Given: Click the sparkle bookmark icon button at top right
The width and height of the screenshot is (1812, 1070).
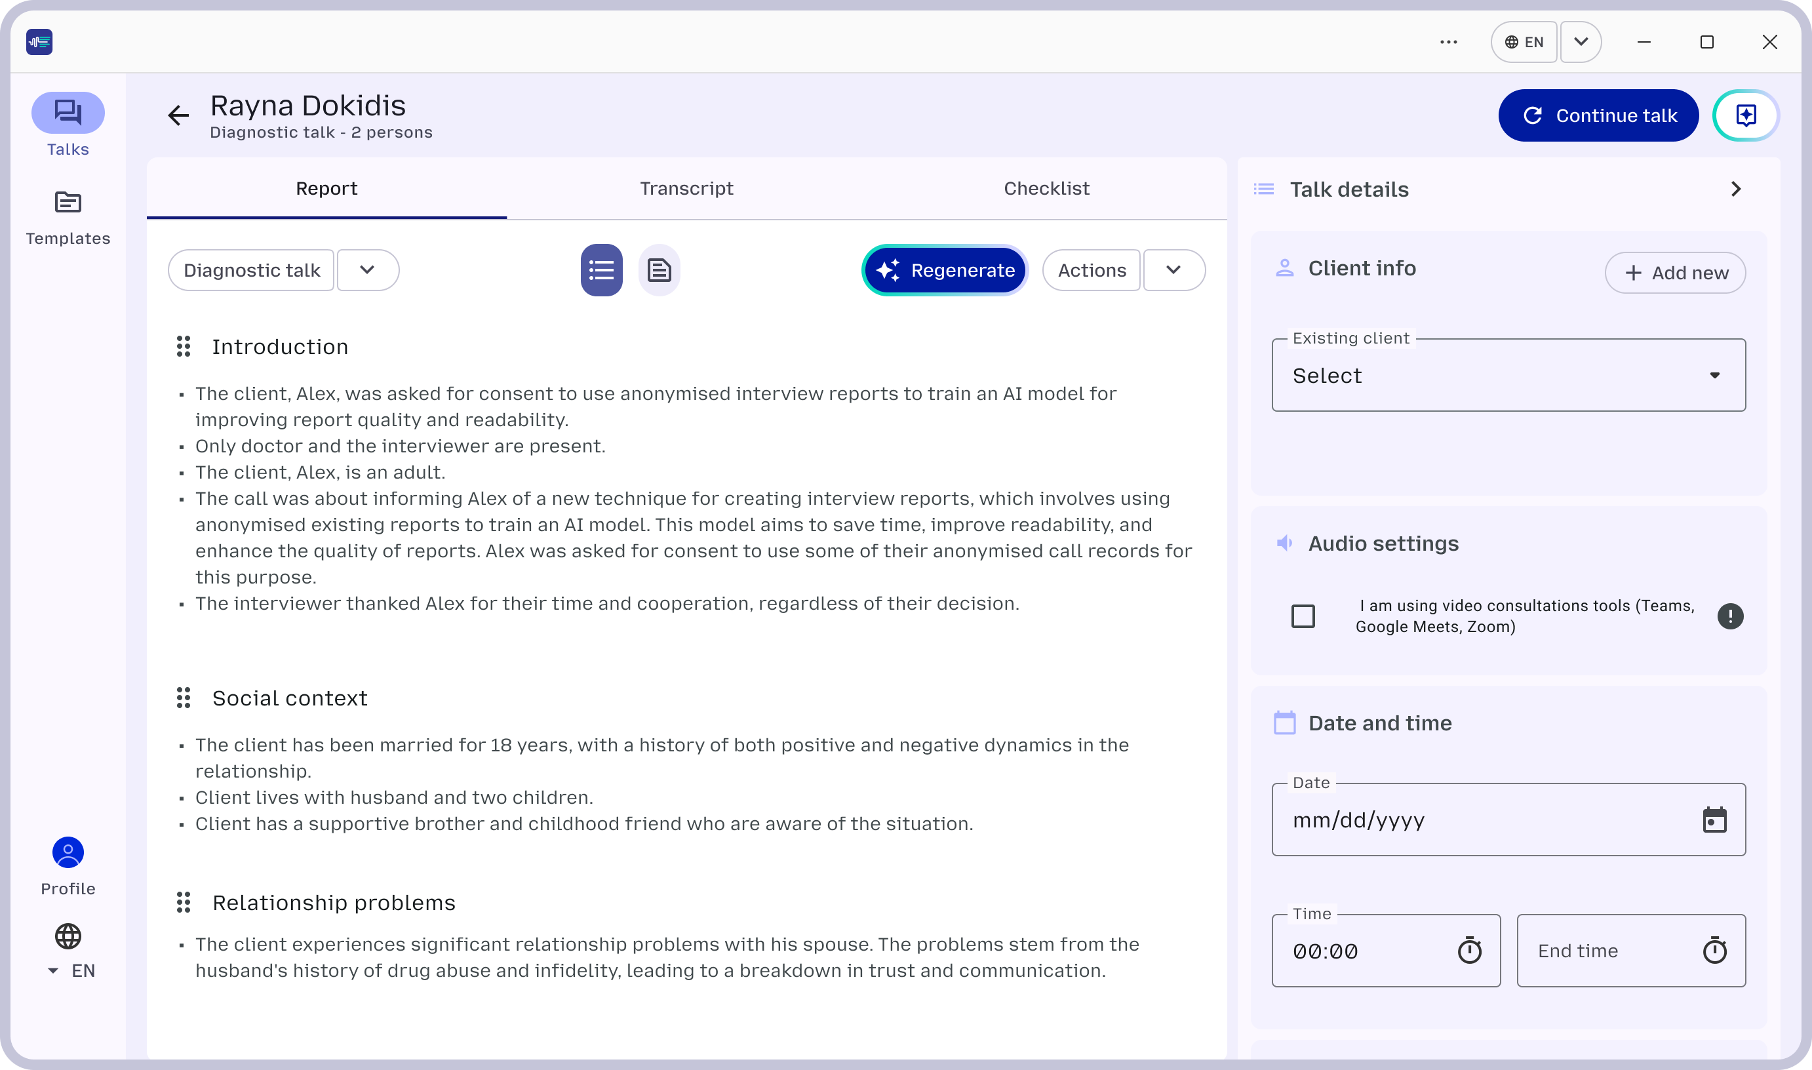Looking at the screenshot, I should (1745, 115).
